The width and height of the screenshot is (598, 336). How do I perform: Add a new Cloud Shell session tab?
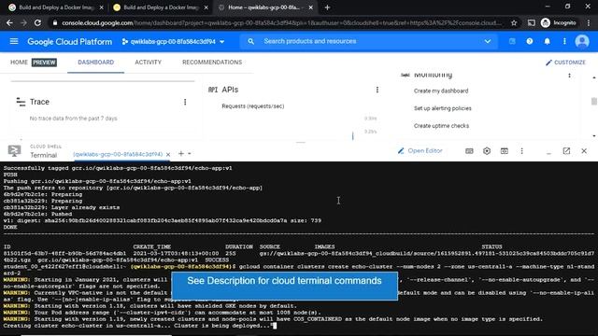[x=181, y=153]
